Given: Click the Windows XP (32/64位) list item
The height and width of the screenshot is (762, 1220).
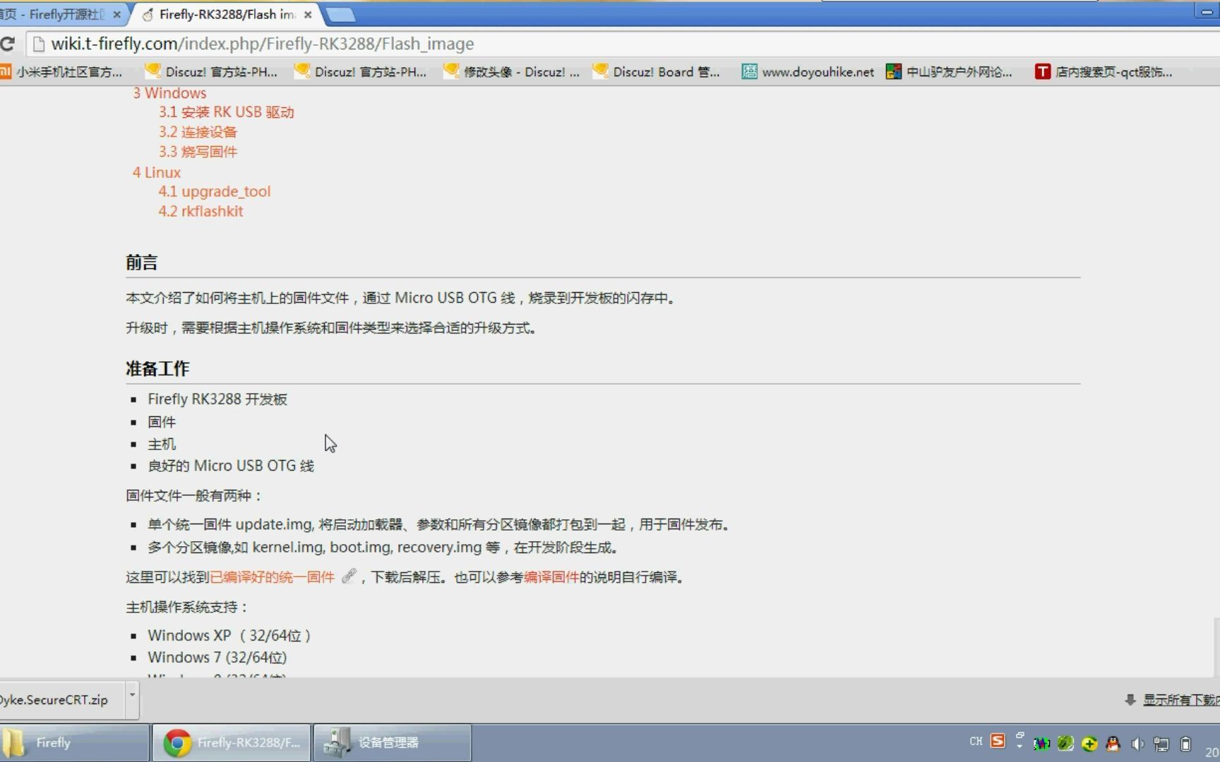Looking at the screenshot, I should point(229,635).
